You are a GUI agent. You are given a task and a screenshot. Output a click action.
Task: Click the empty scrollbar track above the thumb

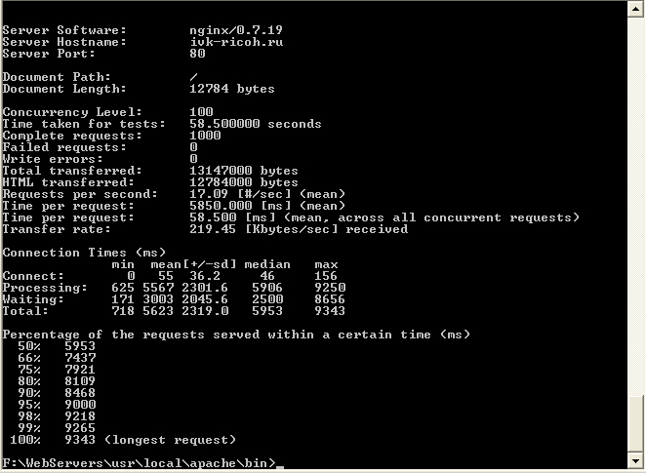tap(637, 195)
